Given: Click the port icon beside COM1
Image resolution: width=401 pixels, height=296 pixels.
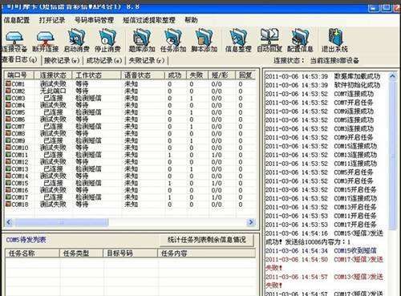Looking at the screenshot, I should pos(8,84).
